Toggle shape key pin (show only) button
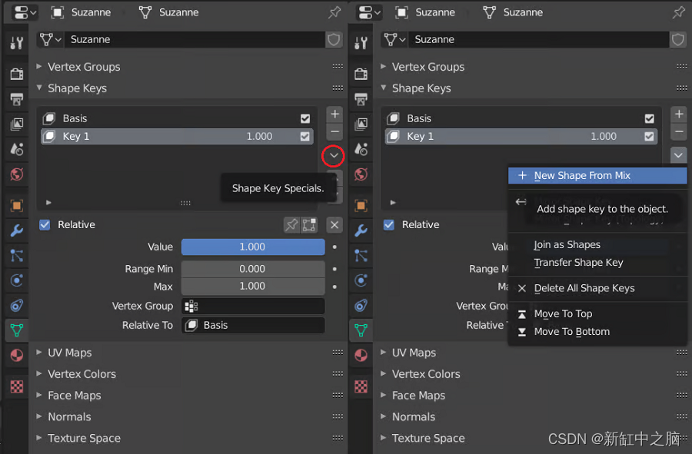Screen dimensions: 692x454 tap(291, 225)
